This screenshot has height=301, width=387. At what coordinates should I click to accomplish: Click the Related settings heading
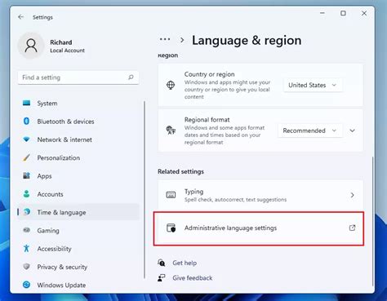coord(180,171)
